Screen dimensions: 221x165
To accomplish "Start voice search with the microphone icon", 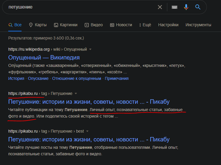I will pyautogui.click(x=186, y=7).
